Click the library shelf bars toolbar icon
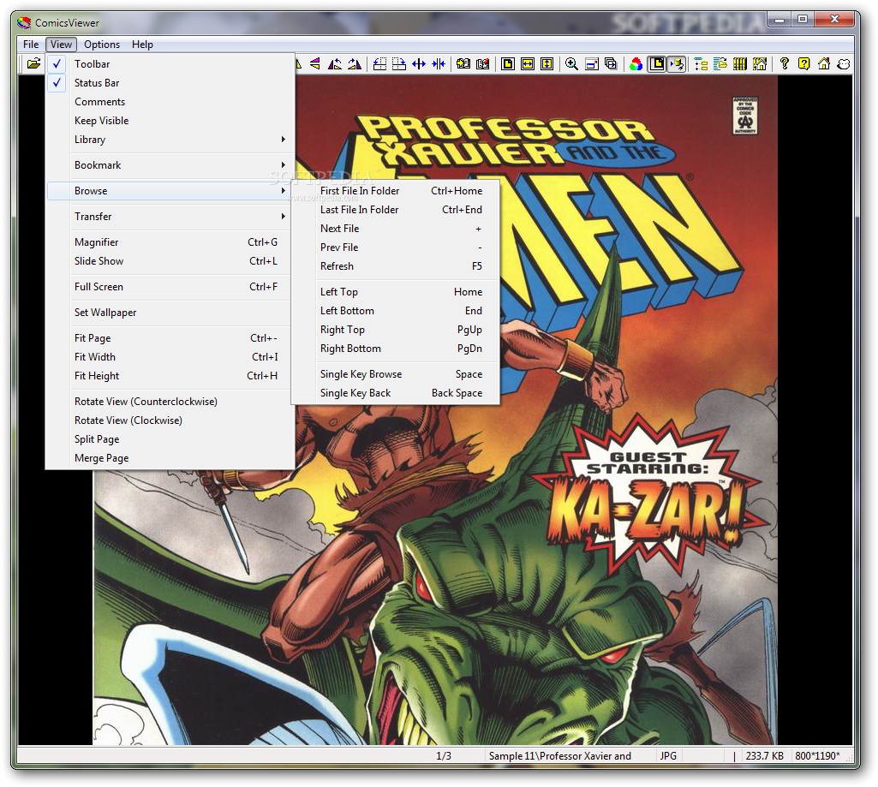The image size is (878, 787). pyautogui.click(x=740, y=64)
